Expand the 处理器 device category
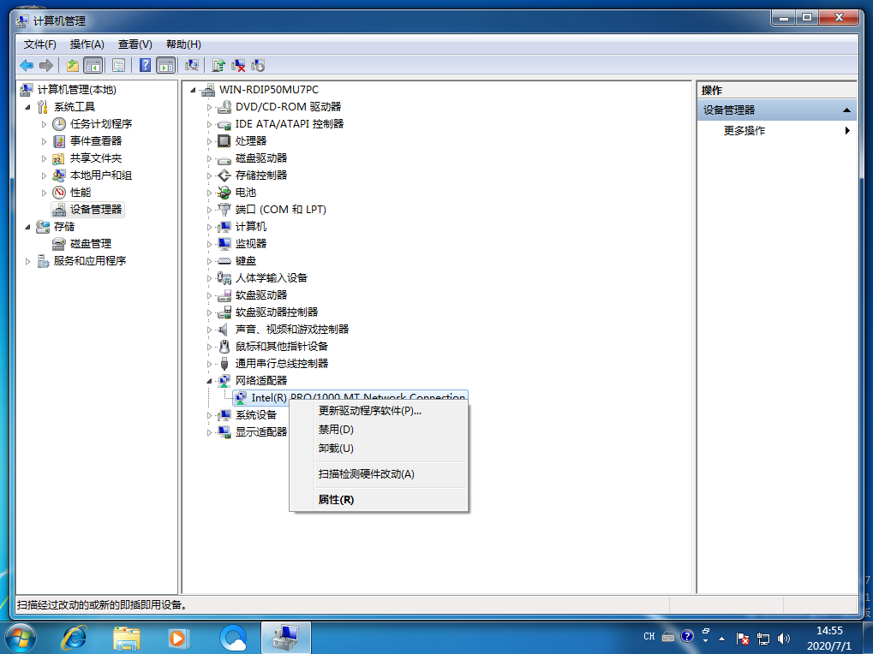 [208, 141]
